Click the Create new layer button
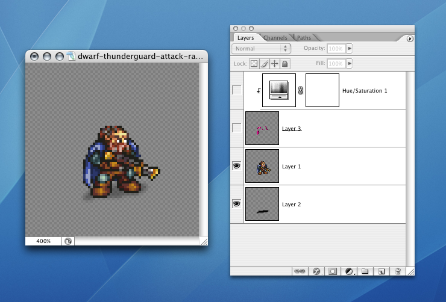Screen dimensions: 446x302 click(382, 271)
